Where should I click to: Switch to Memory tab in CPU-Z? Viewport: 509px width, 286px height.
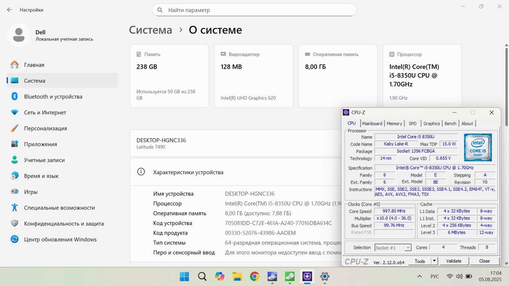(x=394, y=123)
